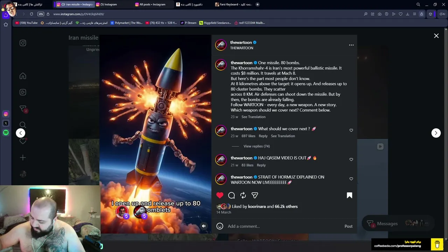View the '66.2k others' who liked
This screenshot has height=252, width=448.
(x=286, y=206)
